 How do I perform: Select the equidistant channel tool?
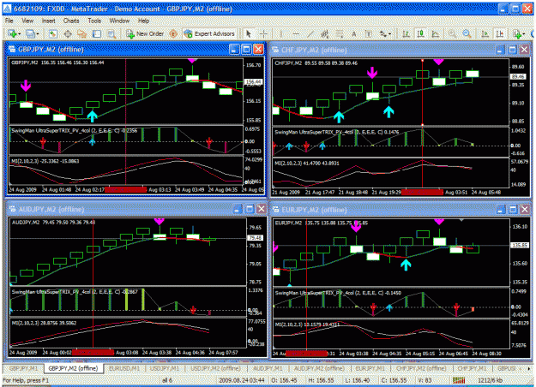tap(325, 33)
